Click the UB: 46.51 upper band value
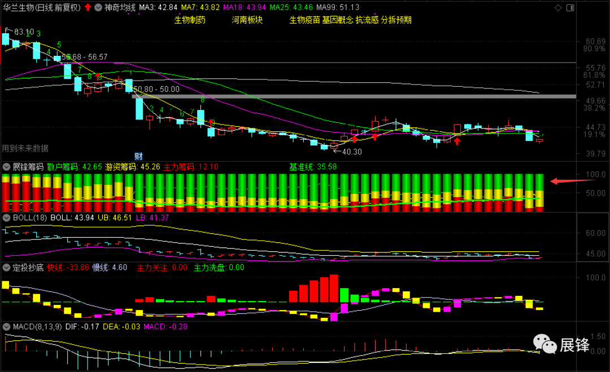This screenshot has height=372, width=610. tap(115, 218)
